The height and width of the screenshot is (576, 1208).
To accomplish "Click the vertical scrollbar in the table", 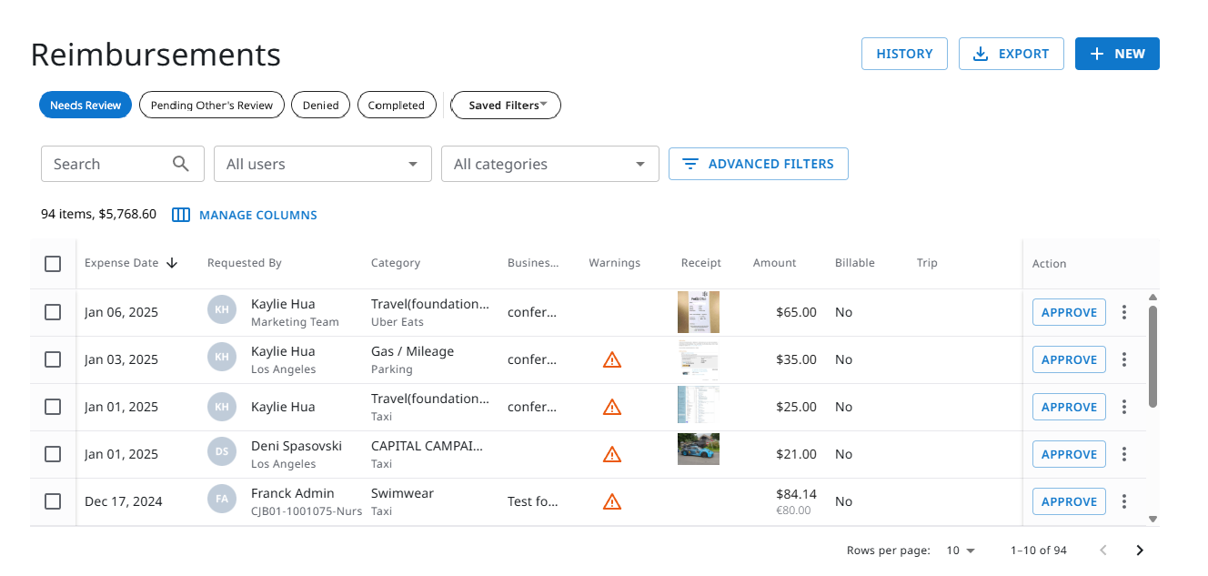I will (x=1153, y=355).
